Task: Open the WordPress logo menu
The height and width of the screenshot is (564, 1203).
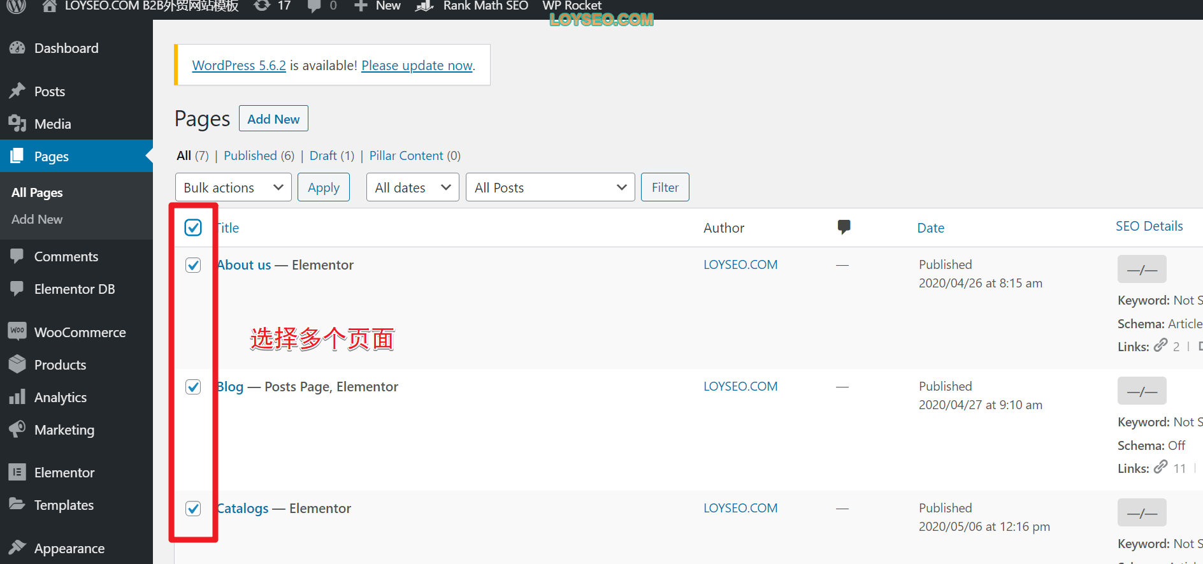Action: click(x=16, y=6)
